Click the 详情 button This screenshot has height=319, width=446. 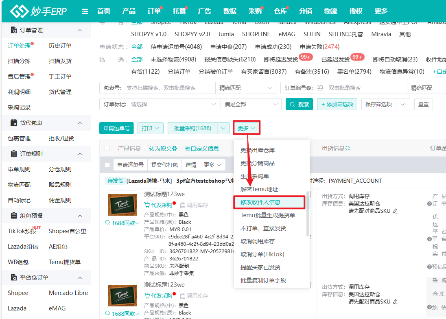[x=190, y=165]
